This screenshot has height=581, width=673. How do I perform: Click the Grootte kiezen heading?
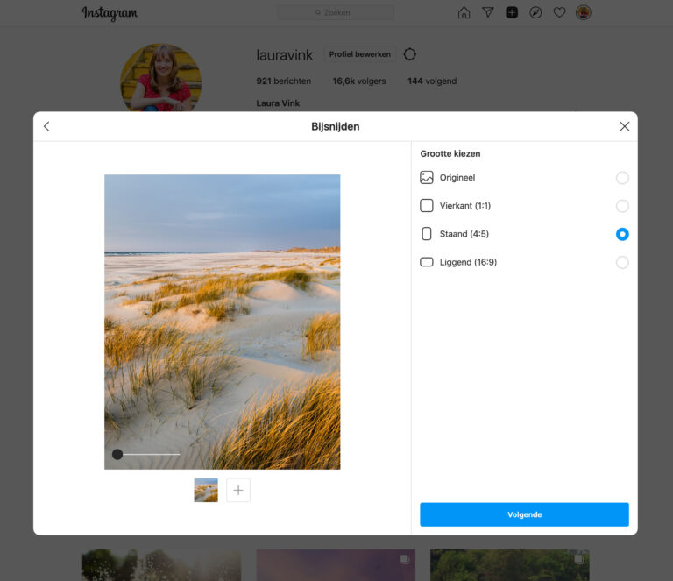pyautogui.click(x=450, y=153)
